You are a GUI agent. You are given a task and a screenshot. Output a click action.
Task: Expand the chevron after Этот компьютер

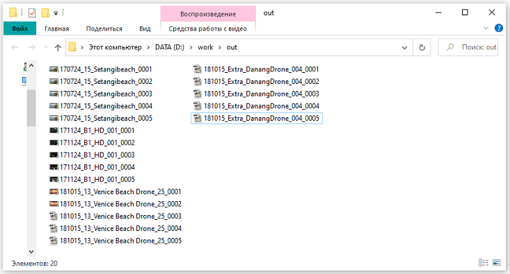[x=148, y=48]
